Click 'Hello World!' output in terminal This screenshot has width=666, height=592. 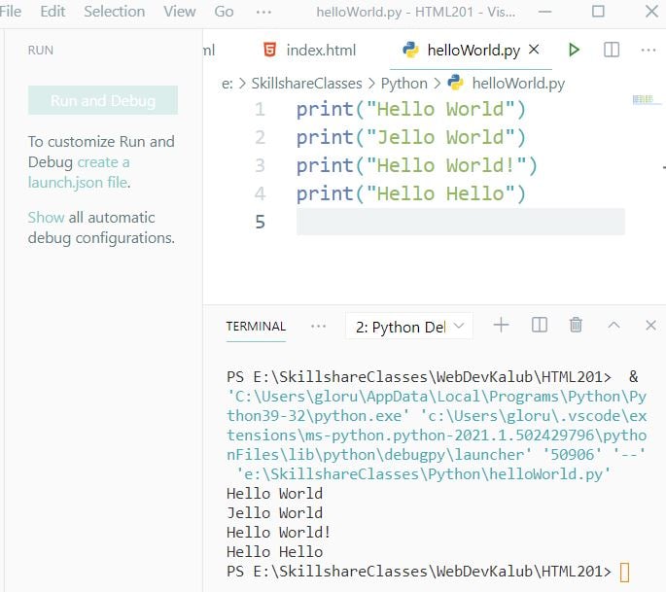pos(278,532)
